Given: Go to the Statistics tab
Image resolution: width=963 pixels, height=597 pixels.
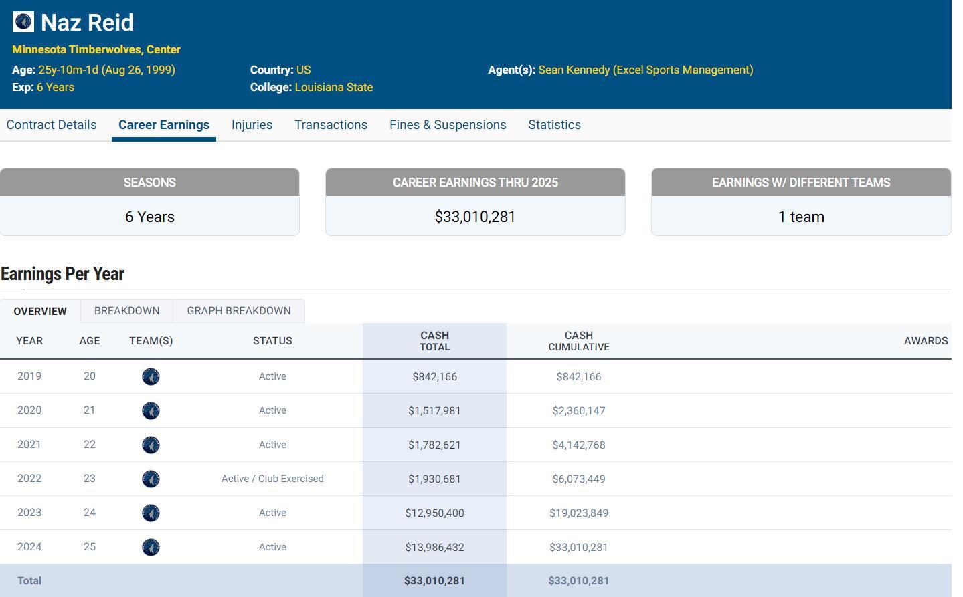Looking at the screenshot, I should 554,125.
